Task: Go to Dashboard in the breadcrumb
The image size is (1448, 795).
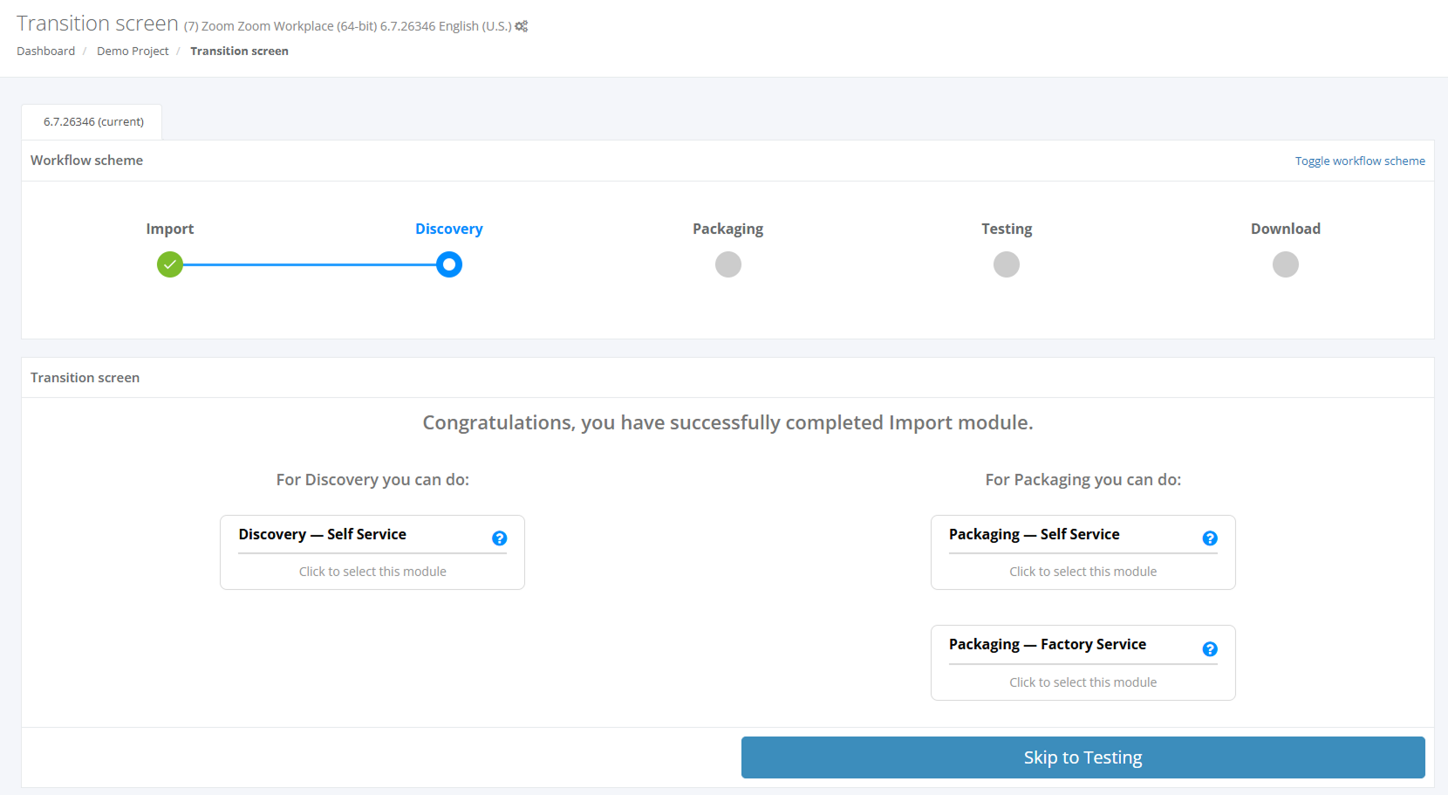Action: (45, 51)
